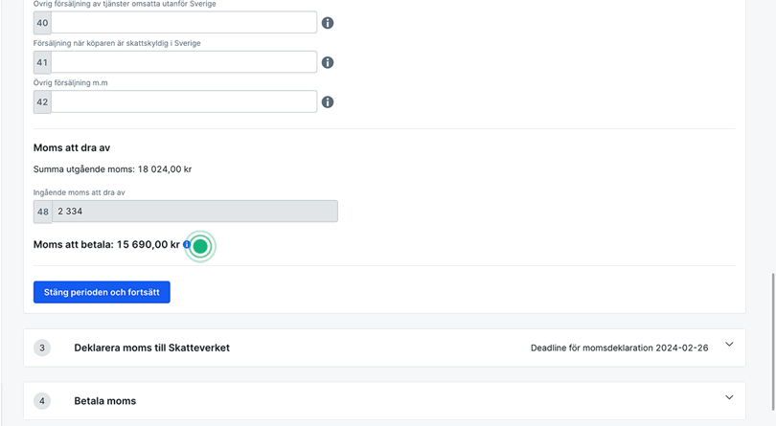This screenshot has height=426, width=776.
Task: Focus the Övrig försäljning av tjänster field 40
Action: click(x=184, y=23)
